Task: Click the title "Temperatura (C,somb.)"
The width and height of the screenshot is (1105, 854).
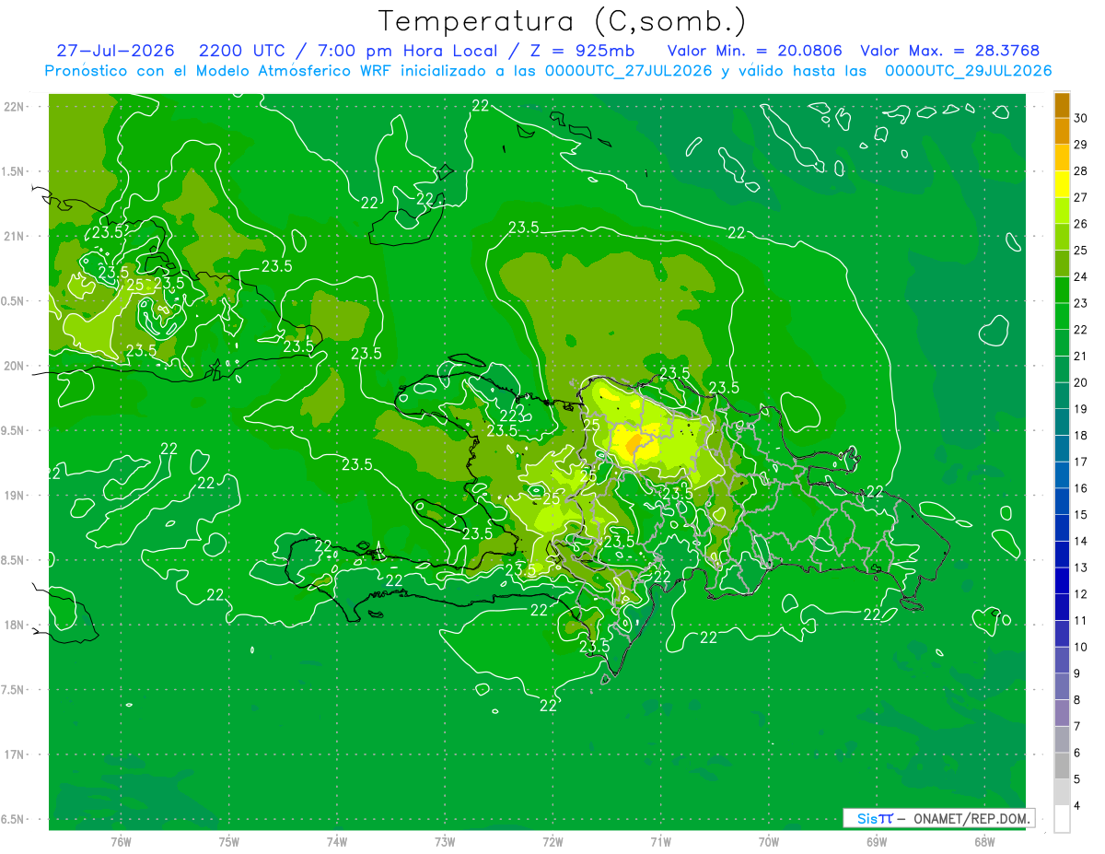Action: pos(563,21)
